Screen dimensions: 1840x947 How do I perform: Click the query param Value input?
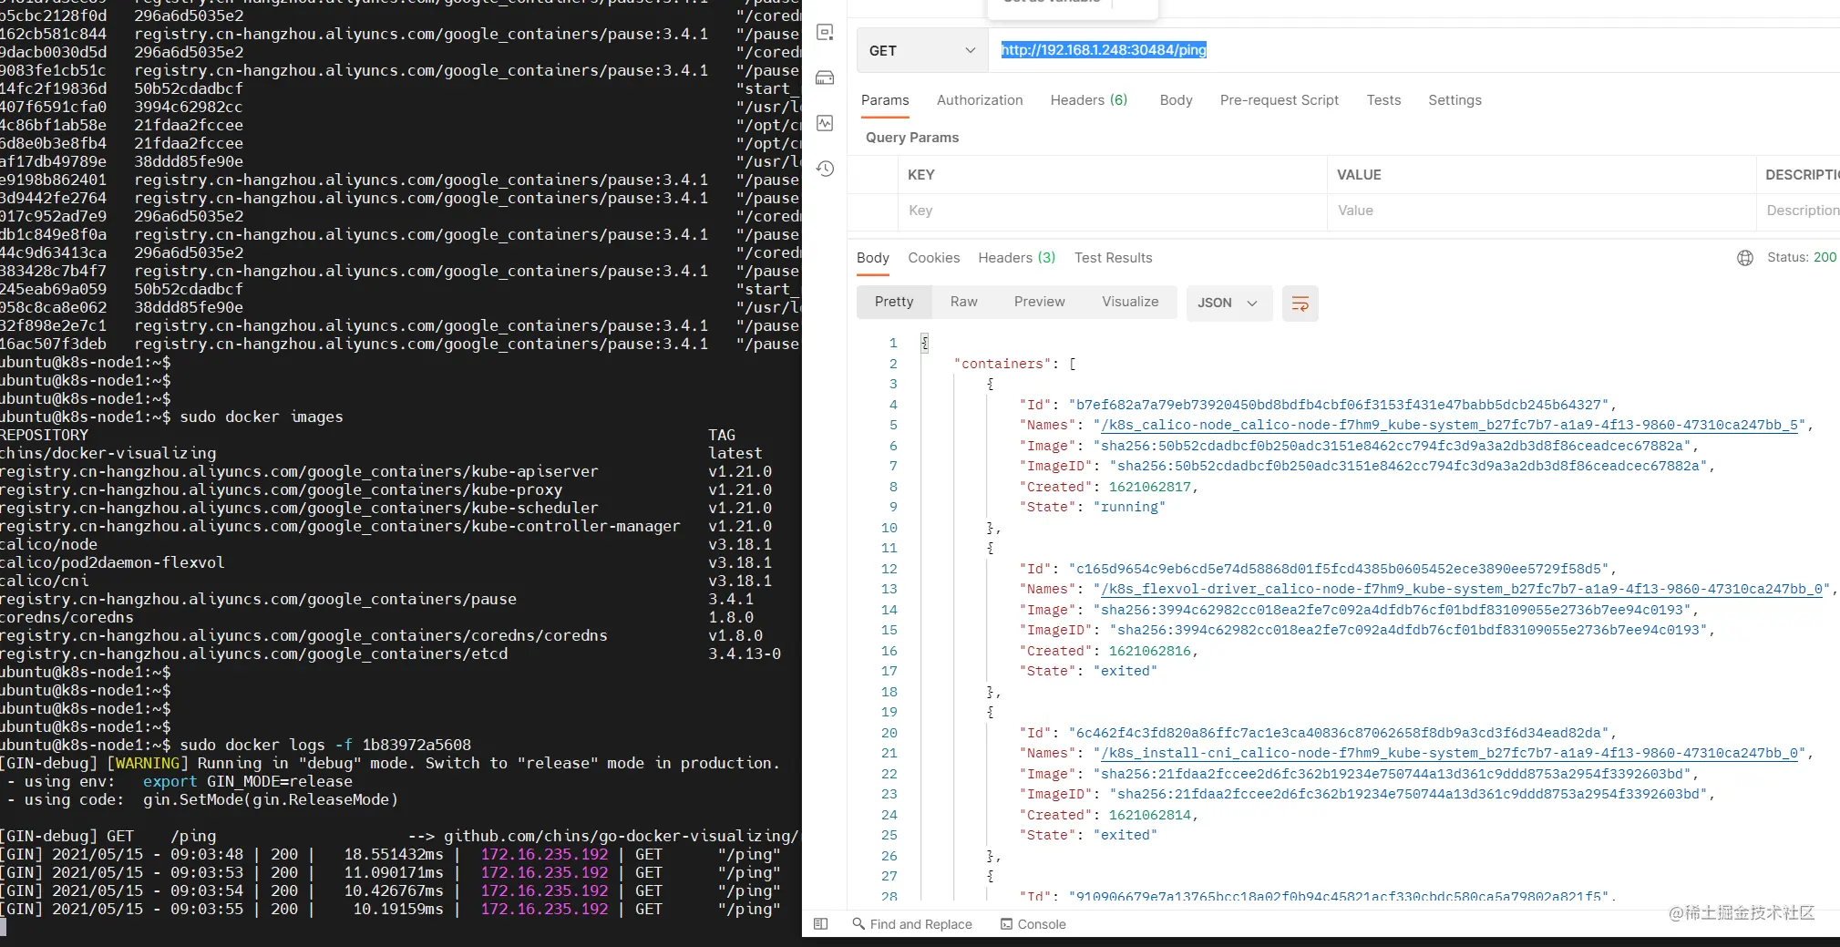tap(1541, 211)
